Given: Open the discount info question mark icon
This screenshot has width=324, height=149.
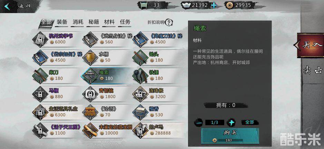Looking at the screenshot, I should tap(169, 22).
